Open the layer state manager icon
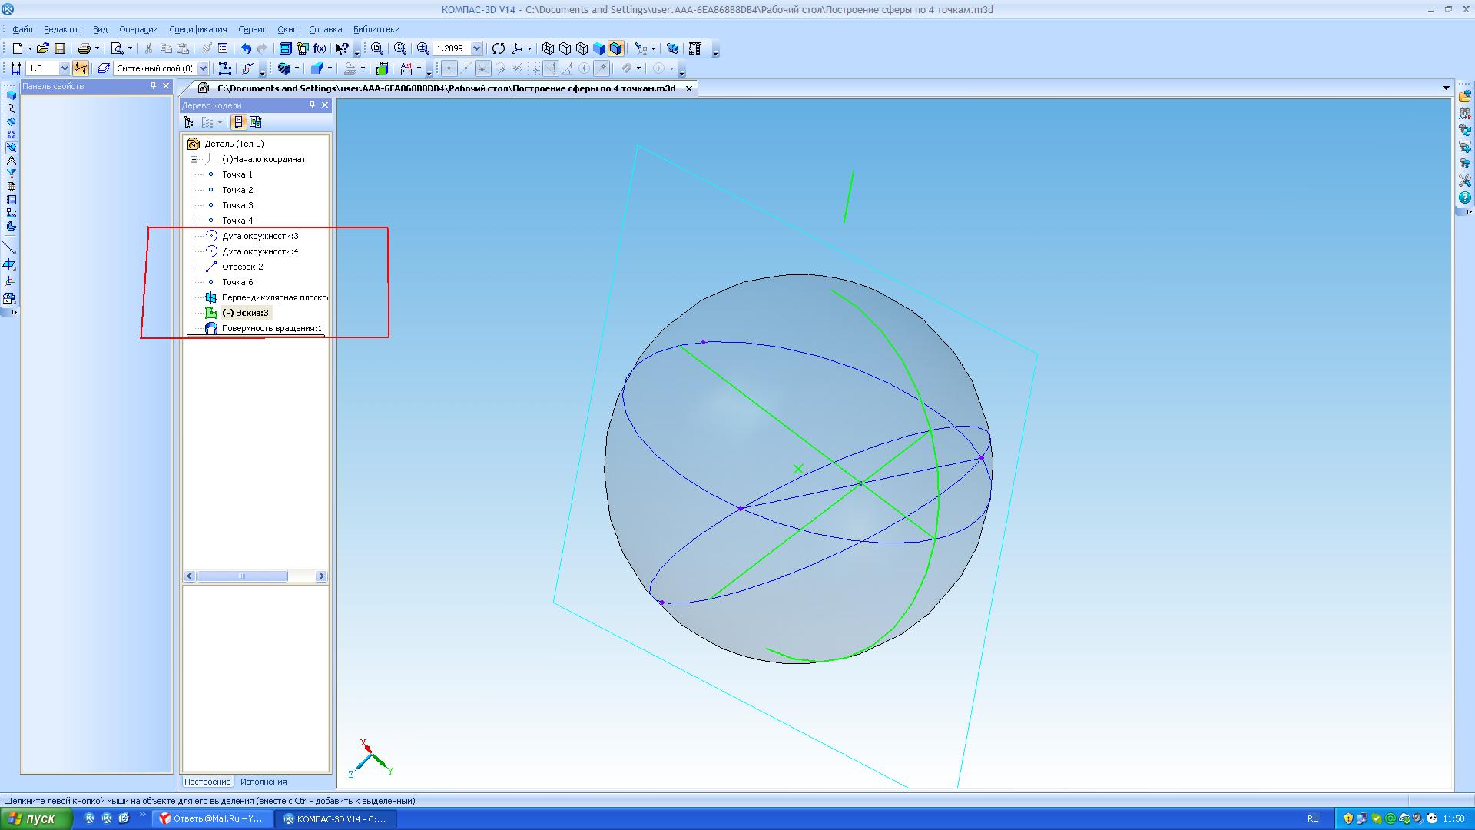 (x=103, y=68)
